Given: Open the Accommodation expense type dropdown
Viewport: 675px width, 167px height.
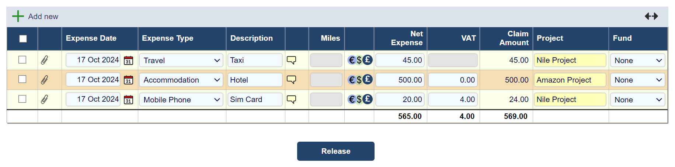Looking at the screenshot, I should (x=181, y=80).
